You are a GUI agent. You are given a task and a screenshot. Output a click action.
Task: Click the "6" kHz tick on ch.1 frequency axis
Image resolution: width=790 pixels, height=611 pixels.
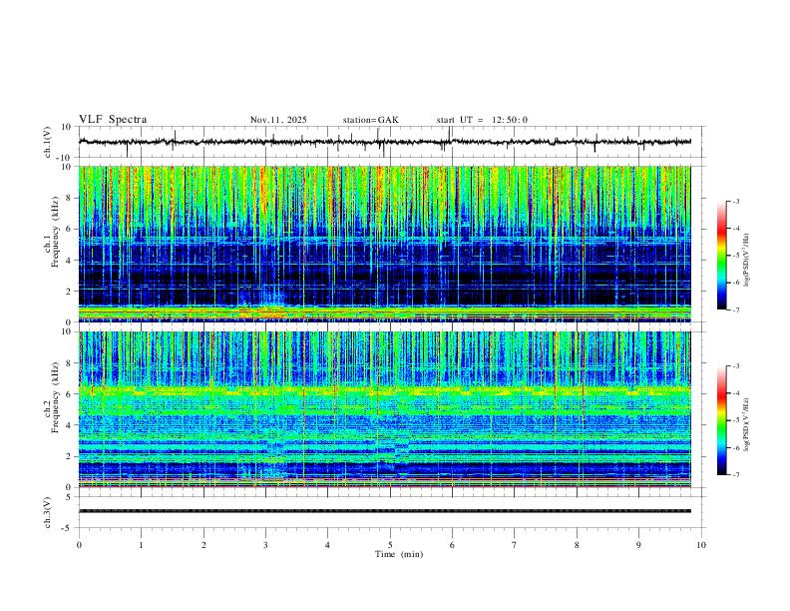(x=69, y=229)
